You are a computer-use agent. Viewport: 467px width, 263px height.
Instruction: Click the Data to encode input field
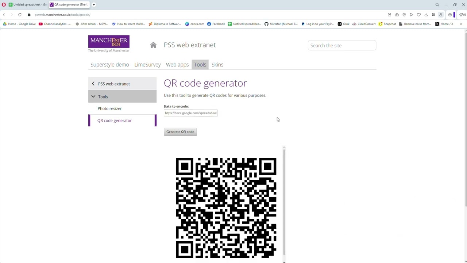click(190, 113)
